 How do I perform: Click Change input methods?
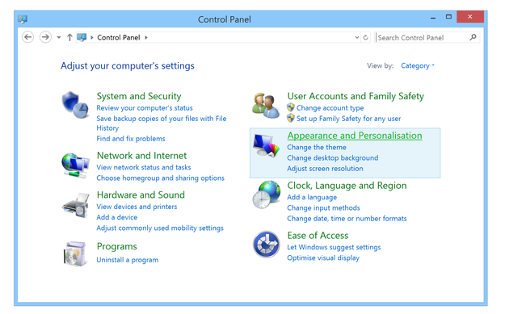[323, 207]
